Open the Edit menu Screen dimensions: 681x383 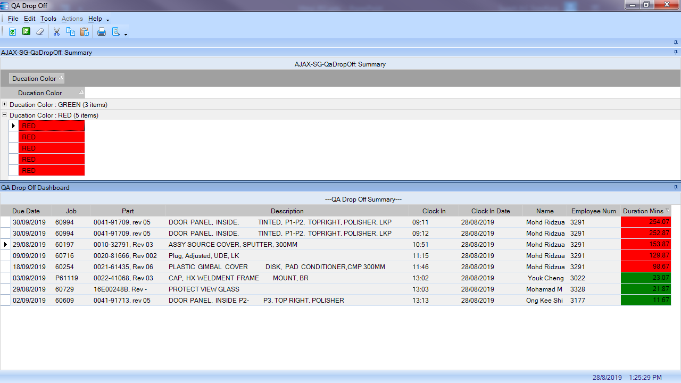click(30, 19)
